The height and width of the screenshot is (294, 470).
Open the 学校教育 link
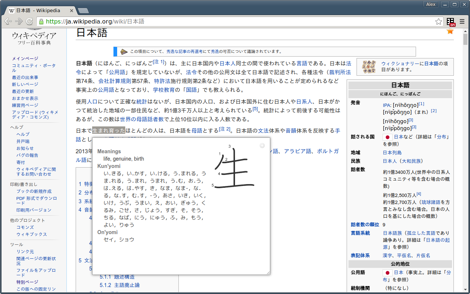coord(164,90)
